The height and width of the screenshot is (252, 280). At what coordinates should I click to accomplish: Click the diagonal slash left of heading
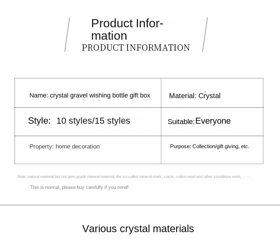[x=67, y=35]
